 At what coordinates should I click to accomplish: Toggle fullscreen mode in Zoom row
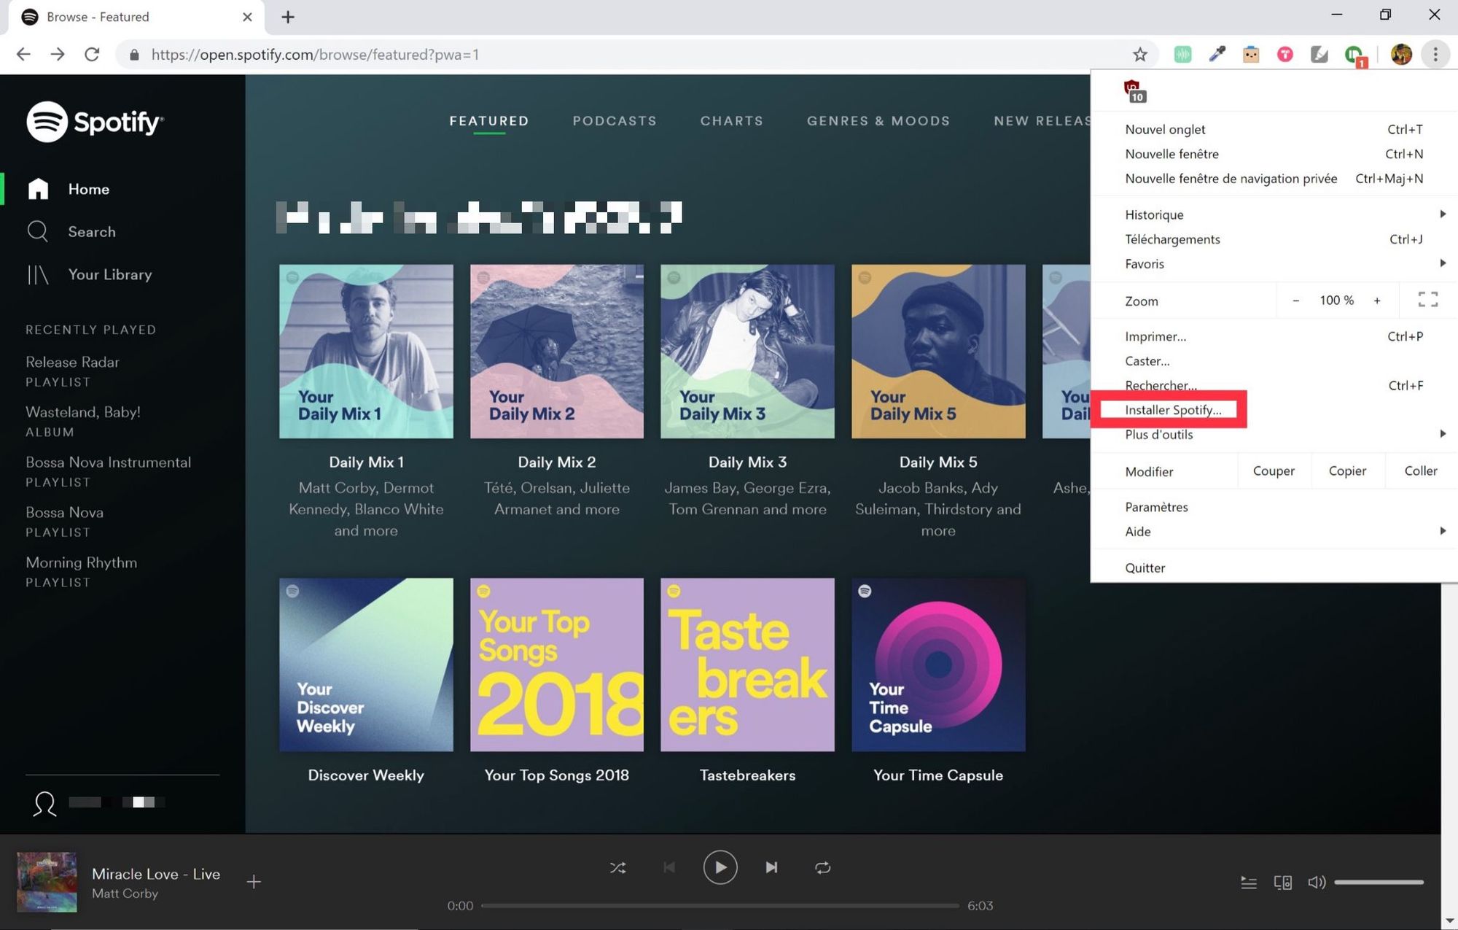click(x=1427, y=300)
